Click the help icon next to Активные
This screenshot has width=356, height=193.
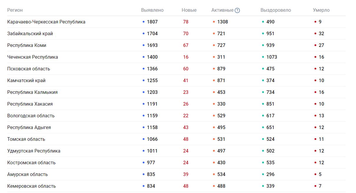237,10
